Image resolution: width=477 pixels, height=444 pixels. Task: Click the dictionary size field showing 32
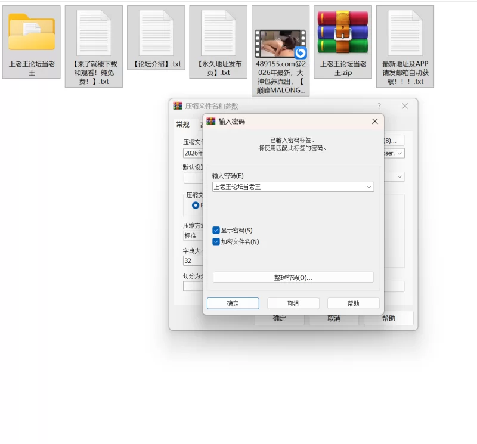click(x=193, y=260)
